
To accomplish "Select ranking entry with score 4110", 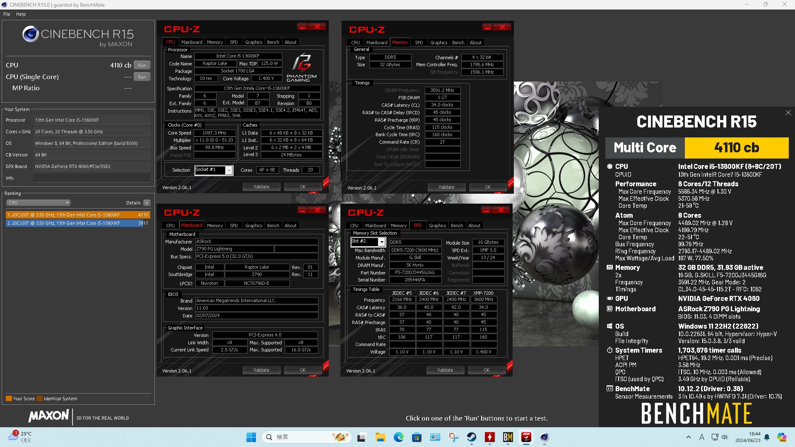I will point(78,215).
